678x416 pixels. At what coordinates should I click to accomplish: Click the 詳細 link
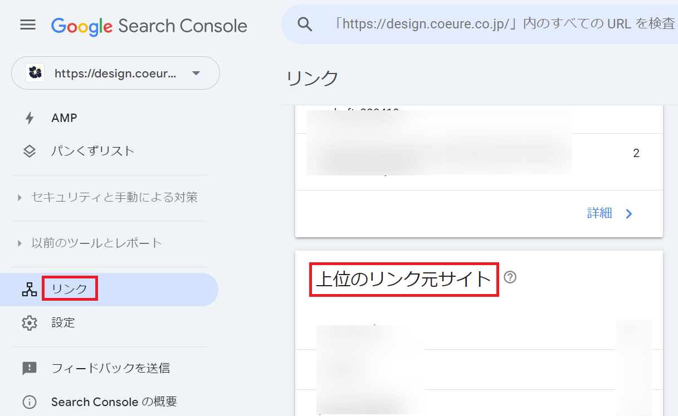point(599,213)
